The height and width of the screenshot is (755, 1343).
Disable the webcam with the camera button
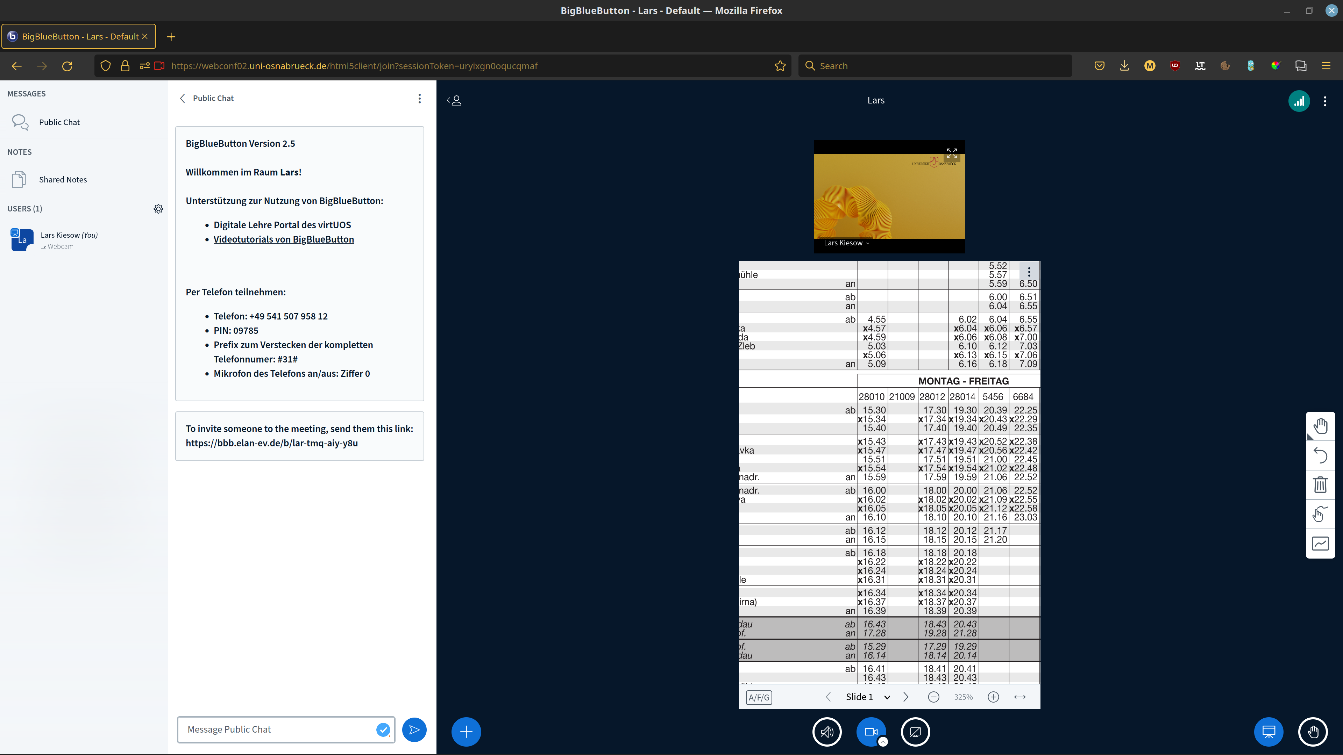(871, 732)
